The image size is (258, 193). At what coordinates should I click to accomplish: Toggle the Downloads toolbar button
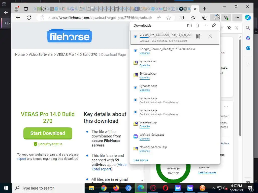(215, 18)
